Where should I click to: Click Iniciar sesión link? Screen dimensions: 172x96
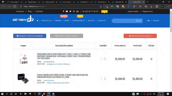tap(133, 11)
